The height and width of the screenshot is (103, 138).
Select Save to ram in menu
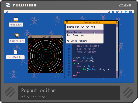click(x=85, y=32)
